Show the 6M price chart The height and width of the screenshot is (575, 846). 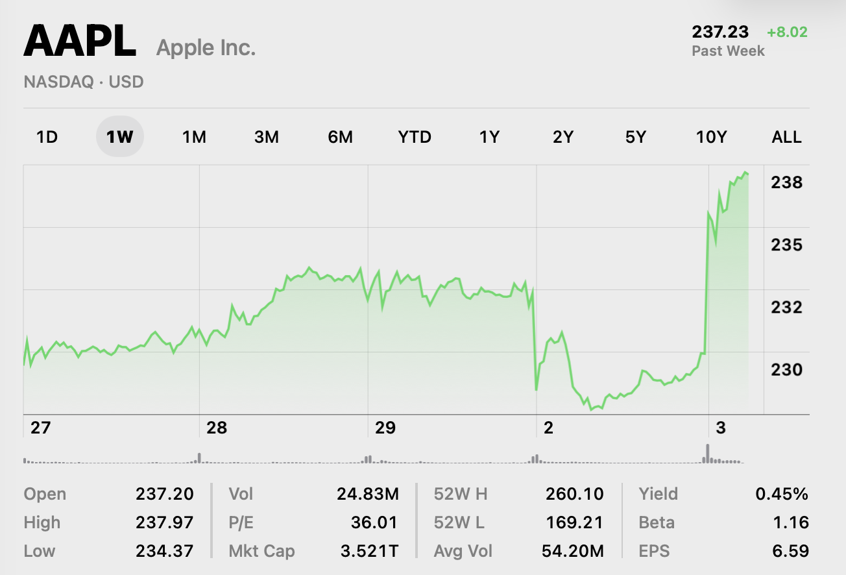click(x=341, y=137)
